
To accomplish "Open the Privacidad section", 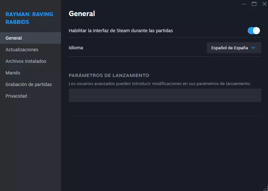I will pyautogui.click(x=30, y=96).
